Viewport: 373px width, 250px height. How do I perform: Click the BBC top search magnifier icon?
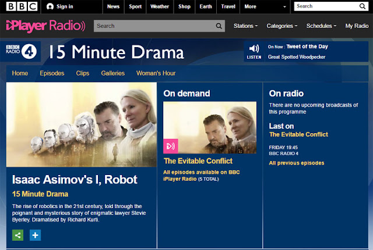coord(363,6)
